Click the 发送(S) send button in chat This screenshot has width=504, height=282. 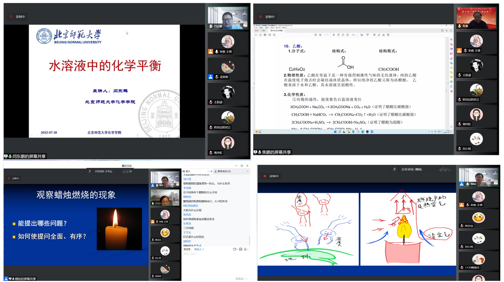(240, 279)
